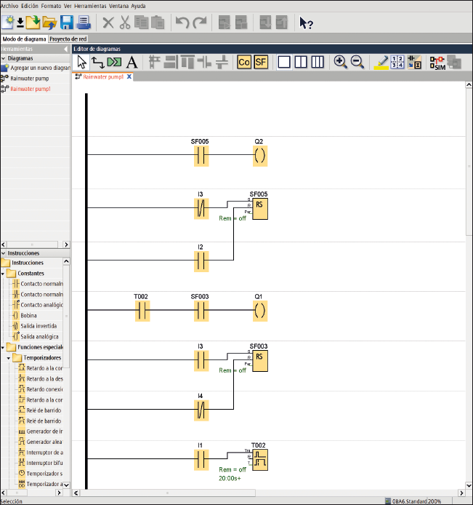Collapse the Diagramas panel section

[x=3, y=58]
